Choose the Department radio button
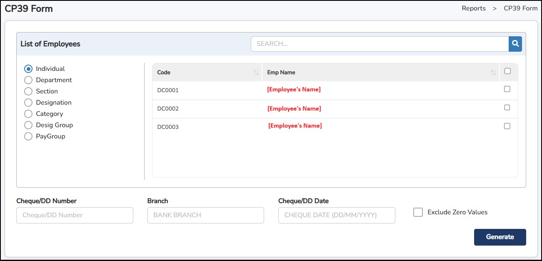The image size is (542, 261). 28,80
